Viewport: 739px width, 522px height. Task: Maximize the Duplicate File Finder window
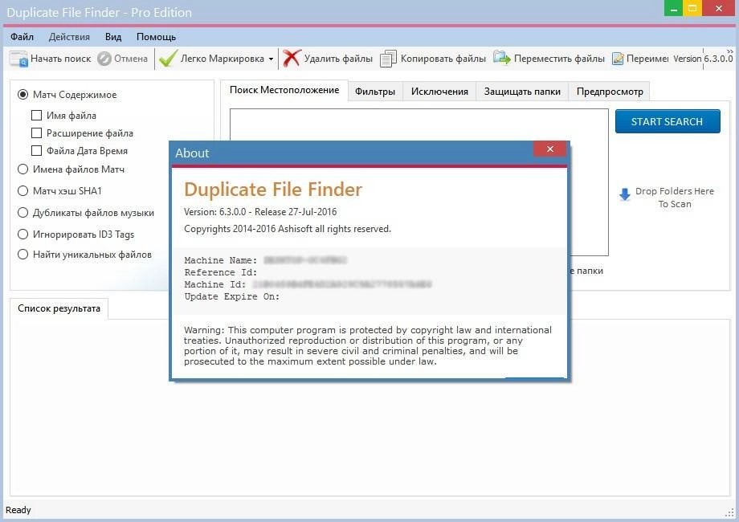(692, 8)
